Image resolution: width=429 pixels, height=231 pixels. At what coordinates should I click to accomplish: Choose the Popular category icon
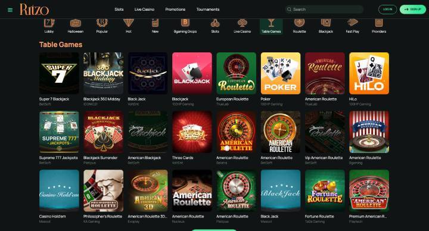pyautogui.click(x=102, y=23)
